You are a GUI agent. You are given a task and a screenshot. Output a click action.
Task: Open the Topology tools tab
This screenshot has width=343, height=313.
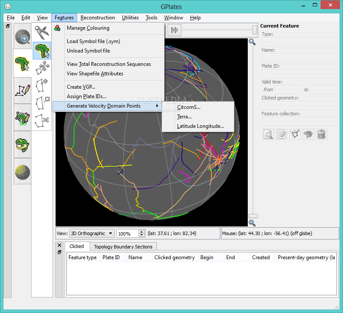(x=22, y=118)
